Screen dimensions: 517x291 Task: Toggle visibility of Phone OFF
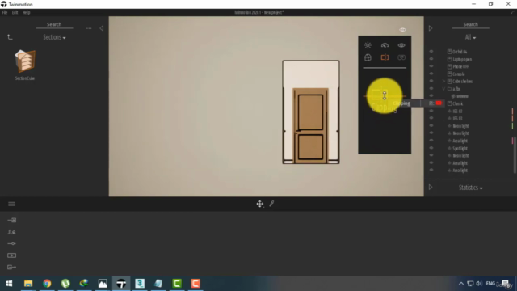[431, 66]
